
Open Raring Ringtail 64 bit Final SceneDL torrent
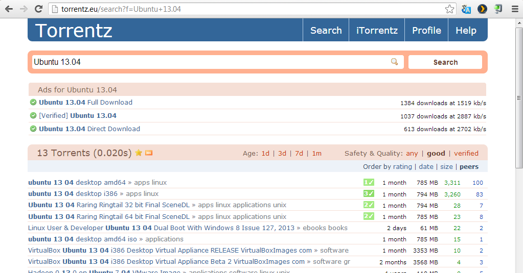click(x=109, y=216)
